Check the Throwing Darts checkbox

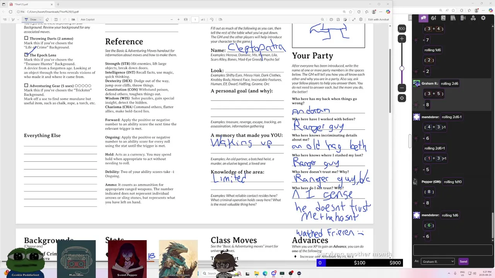coord(26,38)
